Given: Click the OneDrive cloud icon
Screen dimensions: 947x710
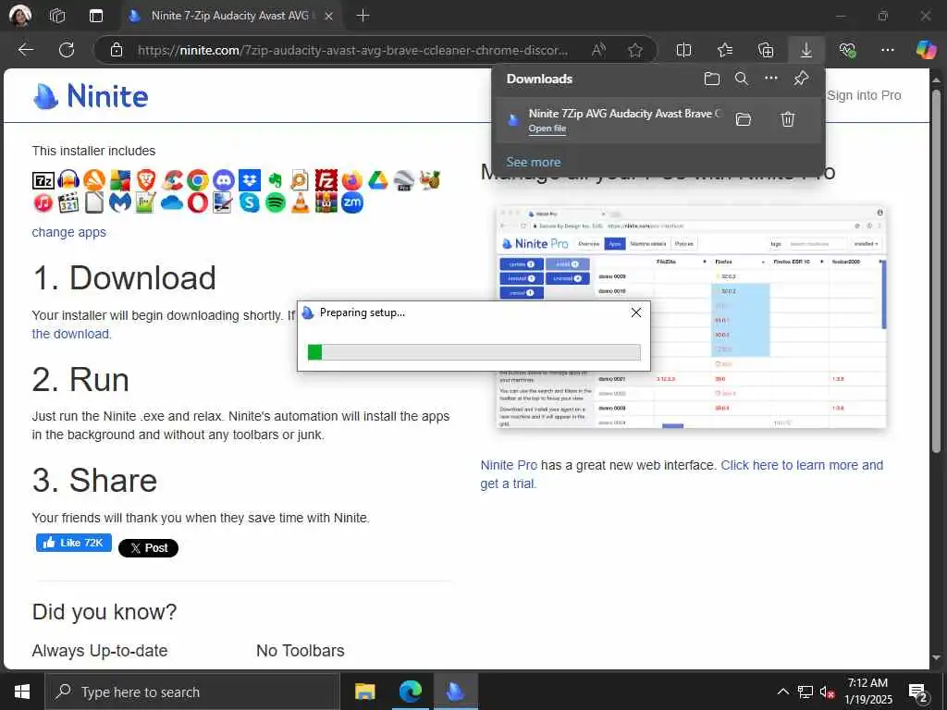Looking at the screenshot, I should tap(171, 202).
